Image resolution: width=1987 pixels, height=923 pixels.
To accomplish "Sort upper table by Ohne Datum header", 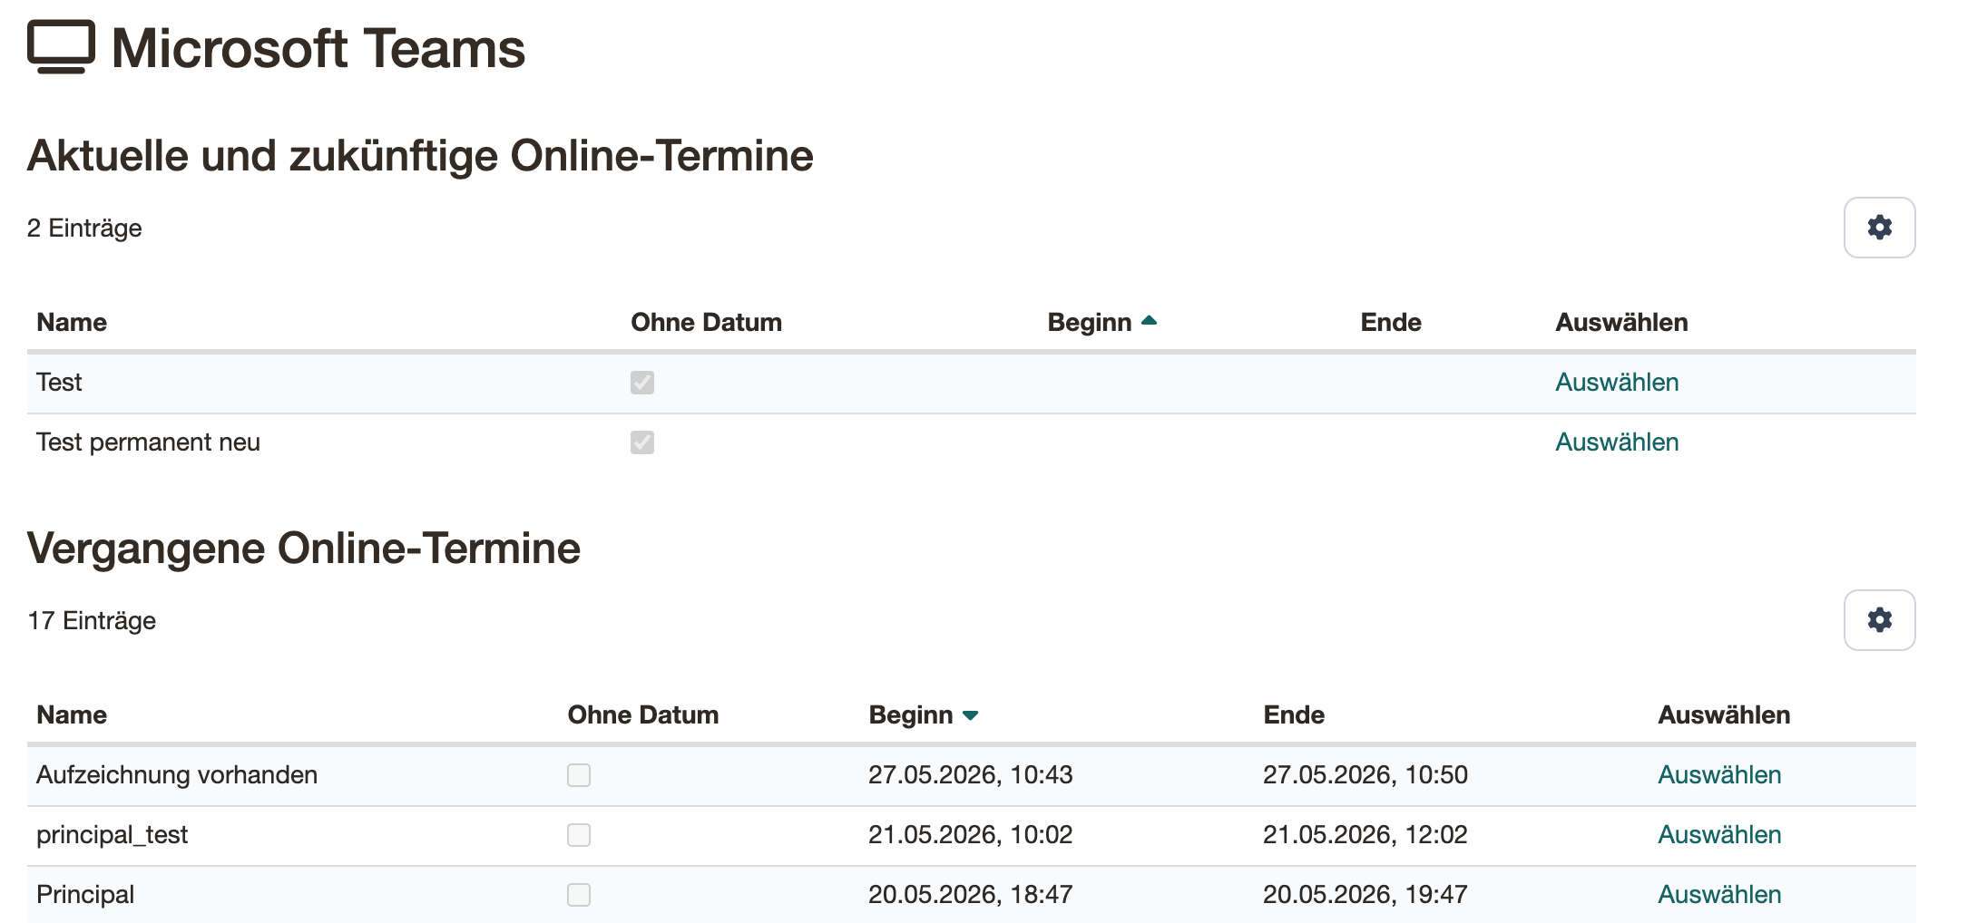I will (x=706, y=323).
